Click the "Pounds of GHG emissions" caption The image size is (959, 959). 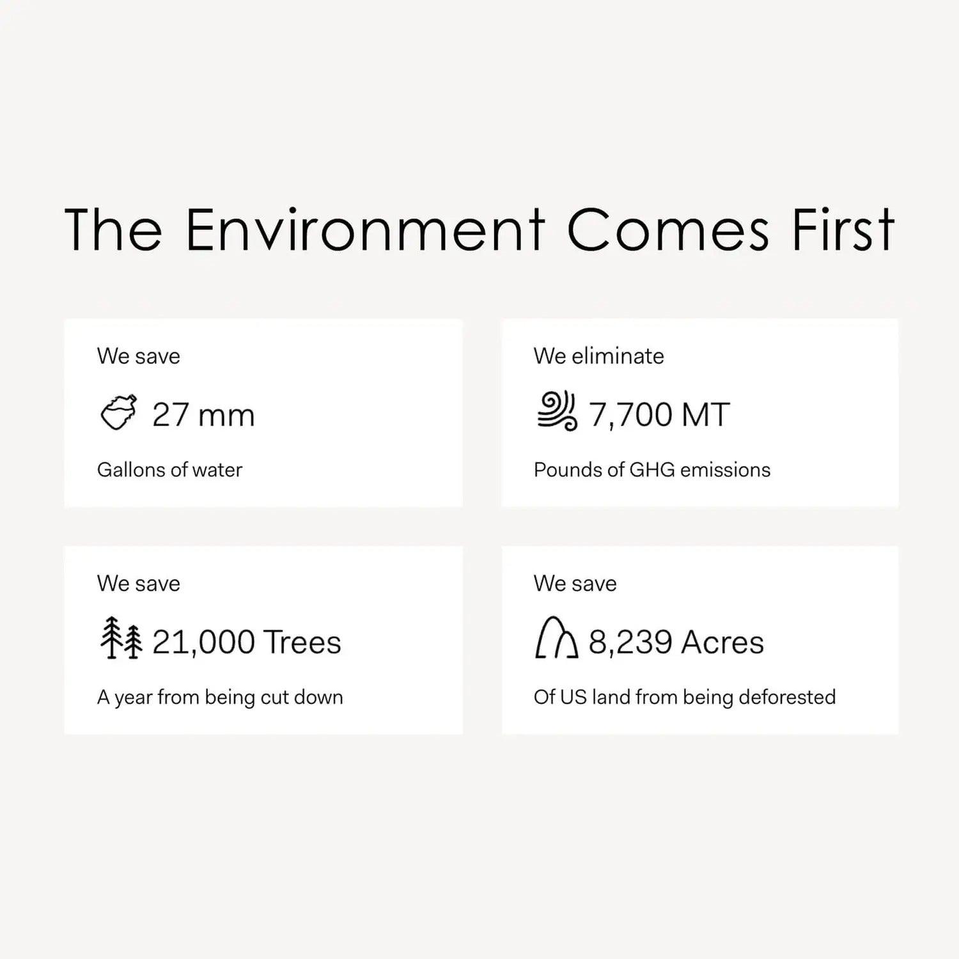pyautogui.click(x=651, y=470)
